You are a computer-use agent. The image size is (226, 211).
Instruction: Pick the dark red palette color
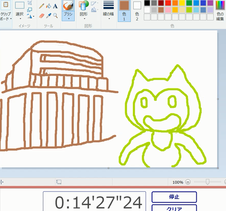pyautogui.click(x=161, y=3)
